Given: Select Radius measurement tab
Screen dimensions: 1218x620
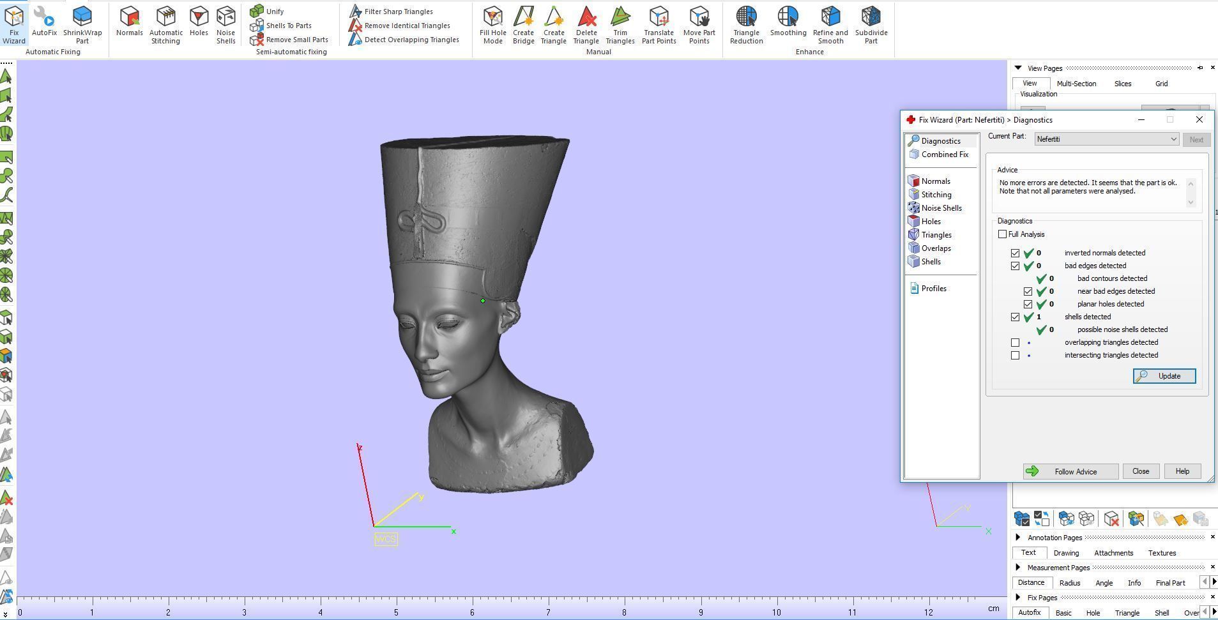Looking at the screenshot, I should click(x=1070, y=583).
